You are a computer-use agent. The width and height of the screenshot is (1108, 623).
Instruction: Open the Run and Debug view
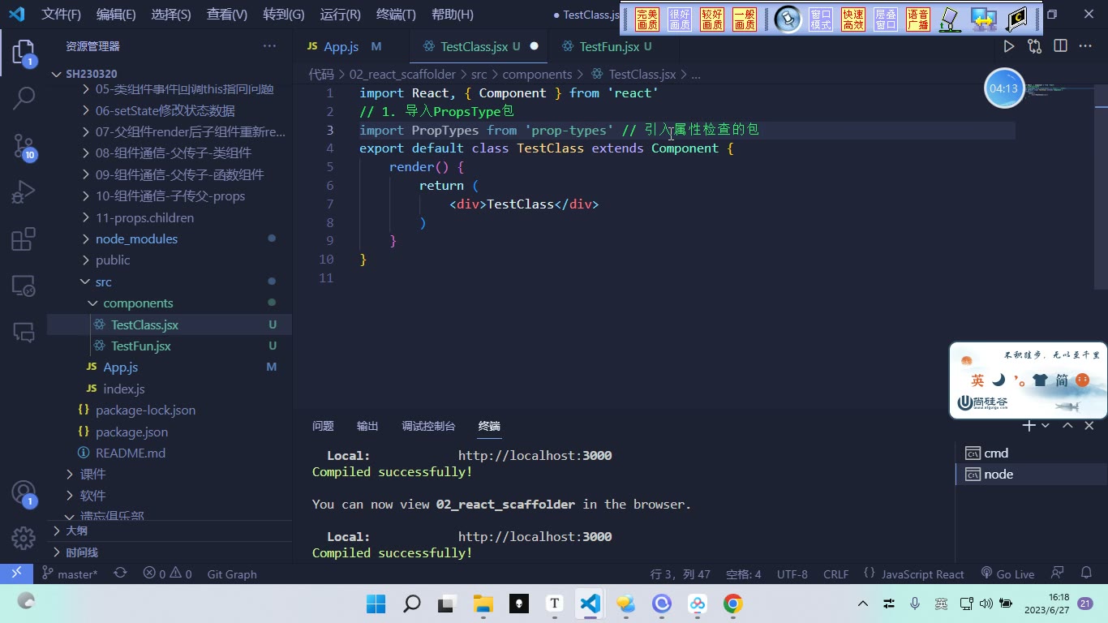pyautogui.click(x=24, y=192)
